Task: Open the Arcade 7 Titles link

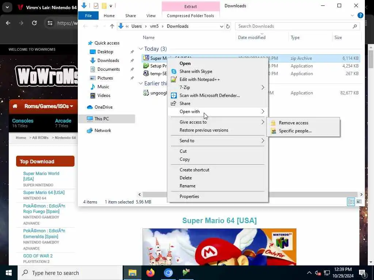Action: point(63,123)
